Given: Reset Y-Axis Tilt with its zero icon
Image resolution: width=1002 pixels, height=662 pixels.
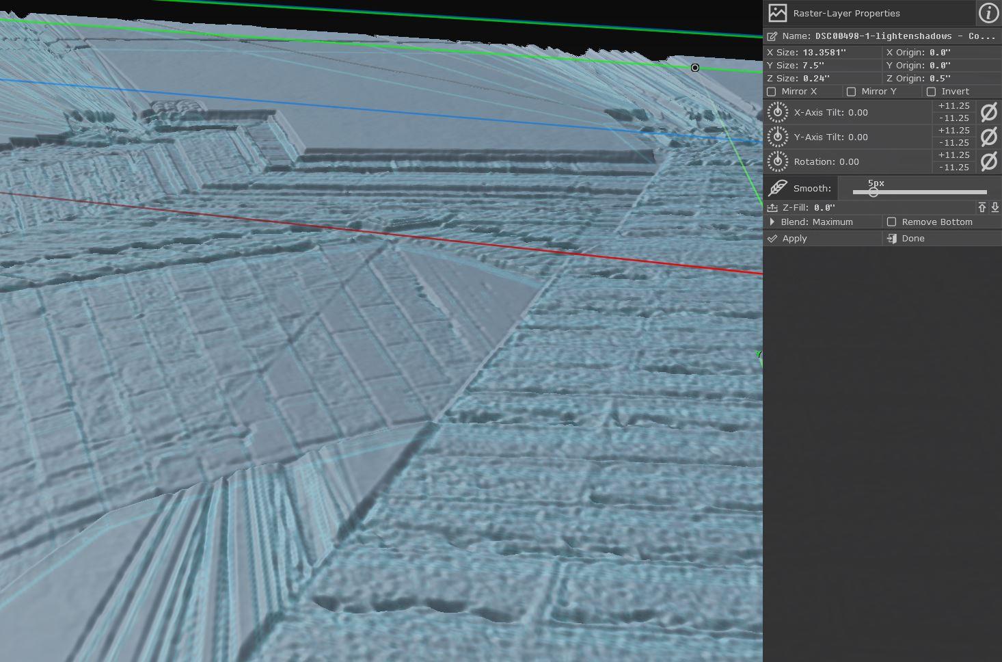Looking at the screenshot, I should click(x=989, y=137).
